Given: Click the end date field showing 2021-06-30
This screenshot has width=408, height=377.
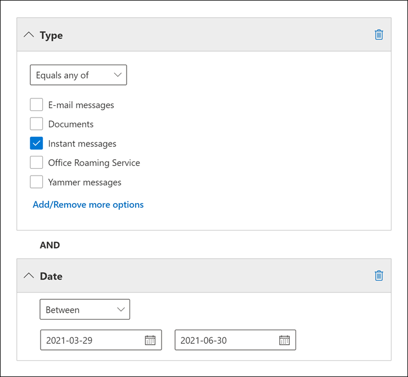Looking at the screenshot, I should [225, 340].
